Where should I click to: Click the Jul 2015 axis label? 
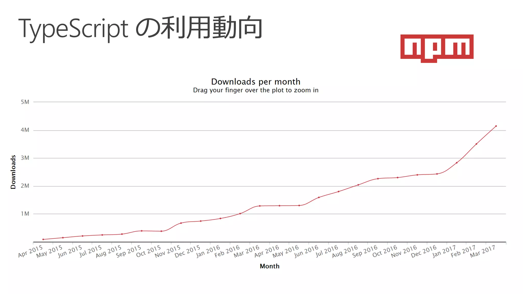coord(90,251)
